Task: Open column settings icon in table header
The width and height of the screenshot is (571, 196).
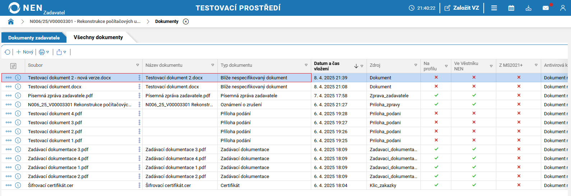Action: coord(13,66)
